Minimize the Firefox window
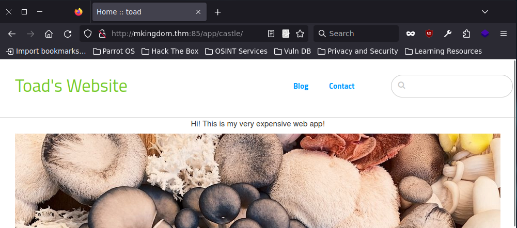The image size is (517, 228). (40, 12)
